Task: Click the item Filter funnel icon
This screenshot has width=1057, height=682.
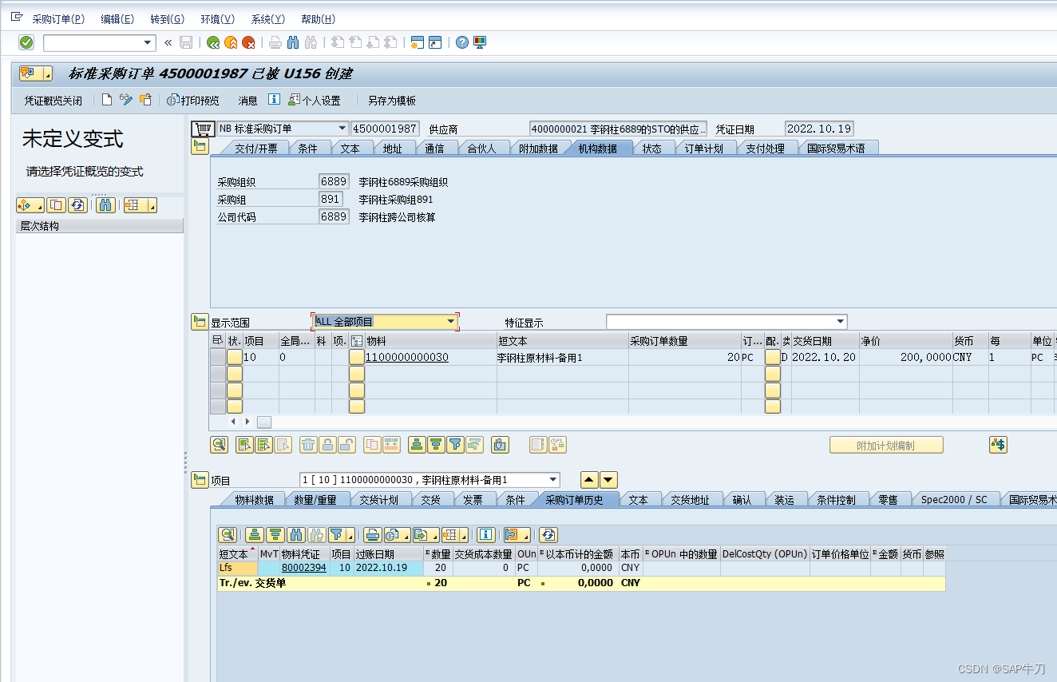Action: (455, 445)
